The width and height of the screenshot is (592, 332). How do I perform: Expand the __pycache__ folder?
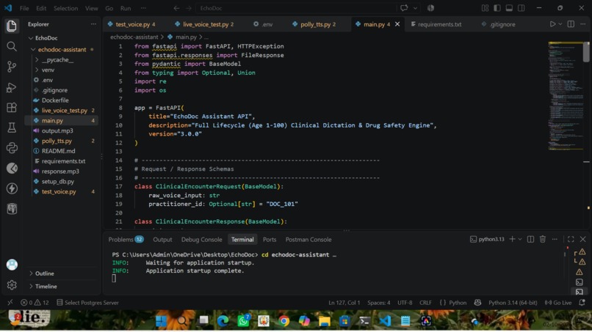[x=37, y=59]
